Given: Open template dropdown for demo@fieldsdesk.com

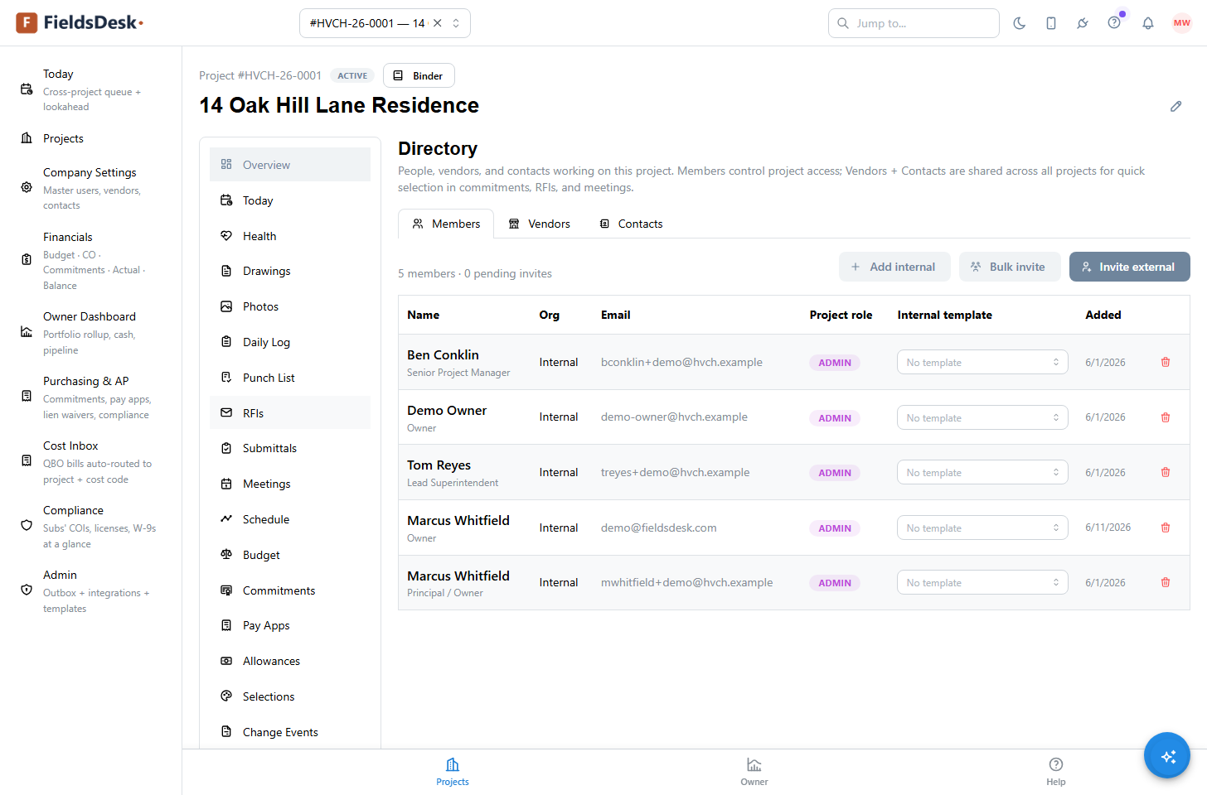Looking at the screenshot, I should click(x=982, y=528).
